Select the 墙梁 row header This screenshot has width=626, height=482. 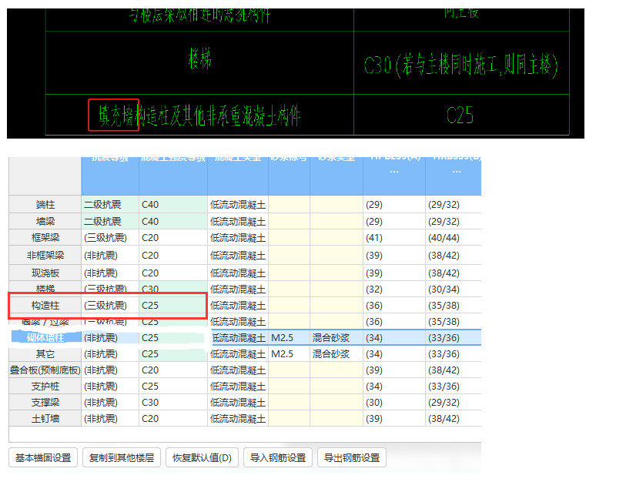coord(45,221)
